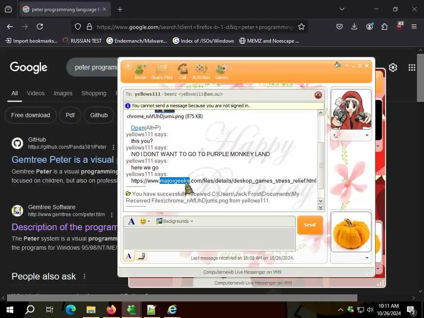Click the extension icon with 43 badge
This screenshot has width=424, height=318.
coord(400,26)
